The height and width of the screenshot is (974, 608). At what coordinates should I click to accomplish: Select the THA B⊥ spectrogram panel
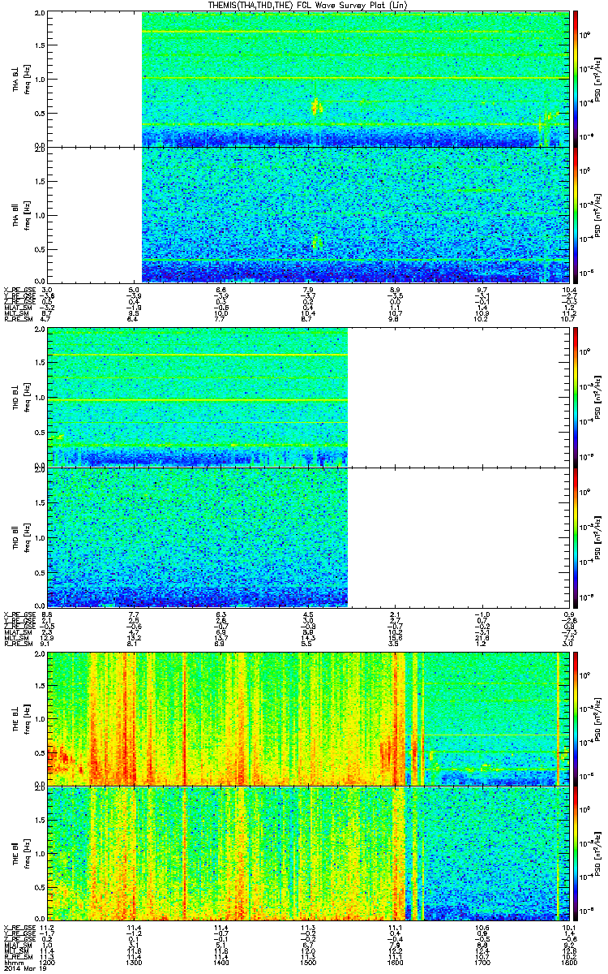click(307, 79)
